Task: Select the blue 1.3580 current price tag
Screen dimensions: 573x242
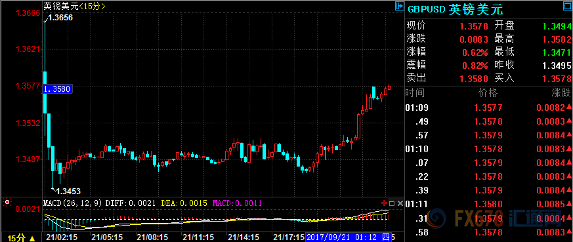Action: click(58, 89)
